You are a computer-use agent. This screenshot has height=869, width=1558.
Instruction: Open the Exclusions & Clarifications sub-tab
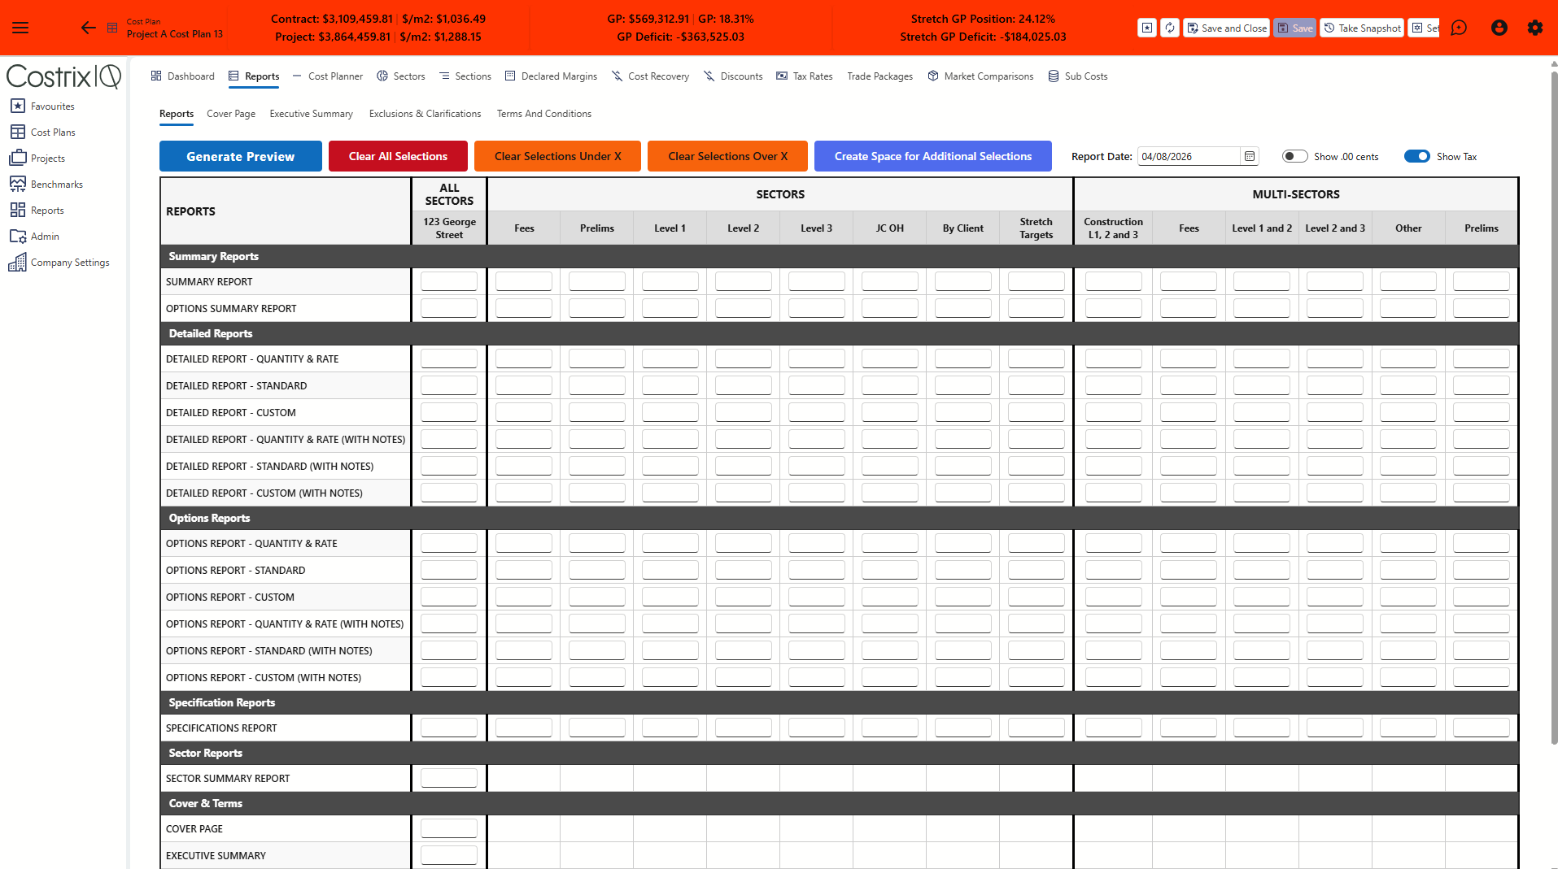[425, 114]
